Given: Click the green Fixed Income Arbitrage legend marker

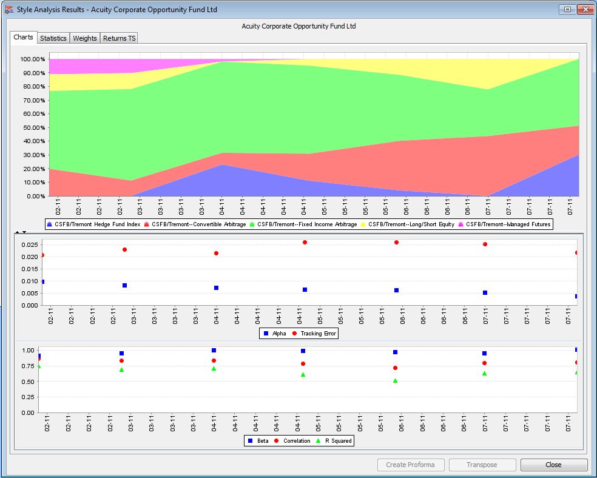Looking at the screenshot, I should point(252,224).
